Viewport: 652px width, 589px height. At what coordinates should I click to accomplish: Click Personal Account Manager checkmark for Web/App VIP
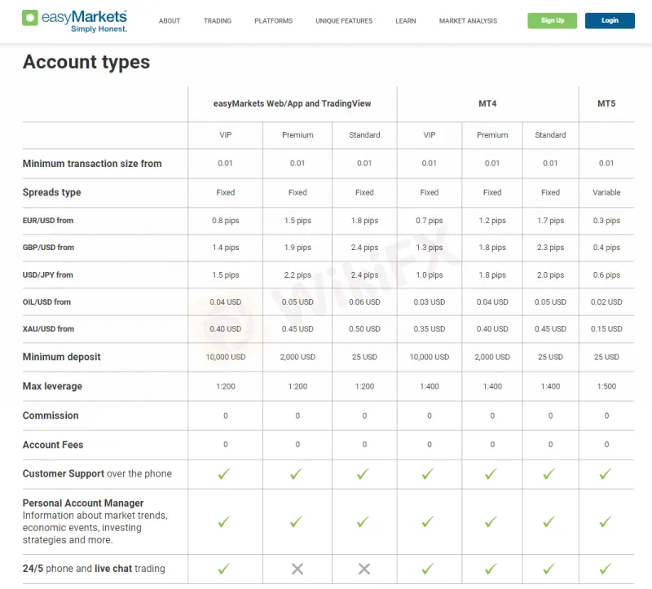pyautogui.click(x=223, y=521)
